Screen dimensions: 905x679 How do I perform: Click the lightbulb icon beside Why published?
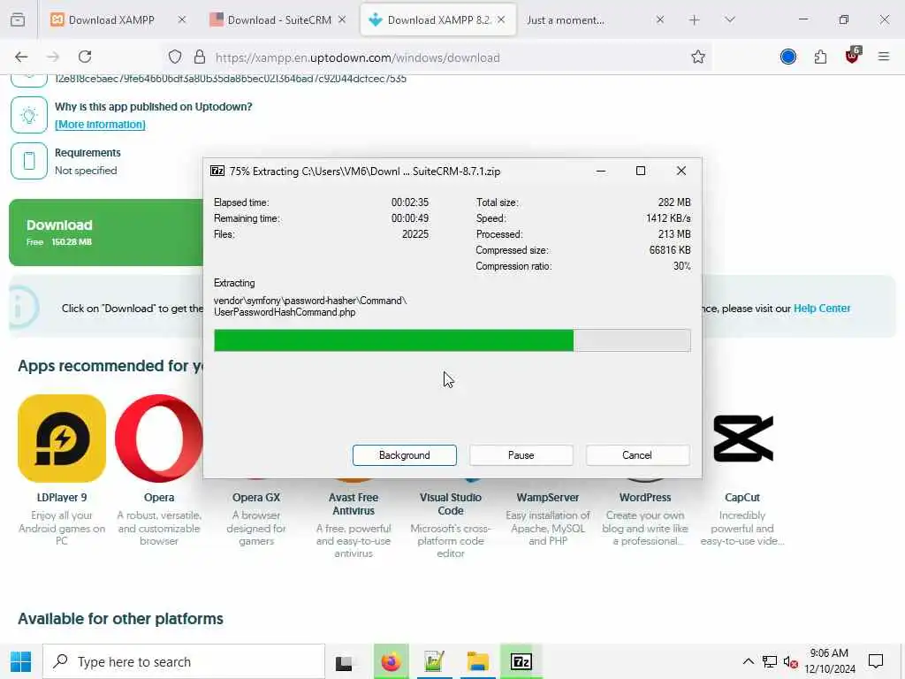coord(29,115)
